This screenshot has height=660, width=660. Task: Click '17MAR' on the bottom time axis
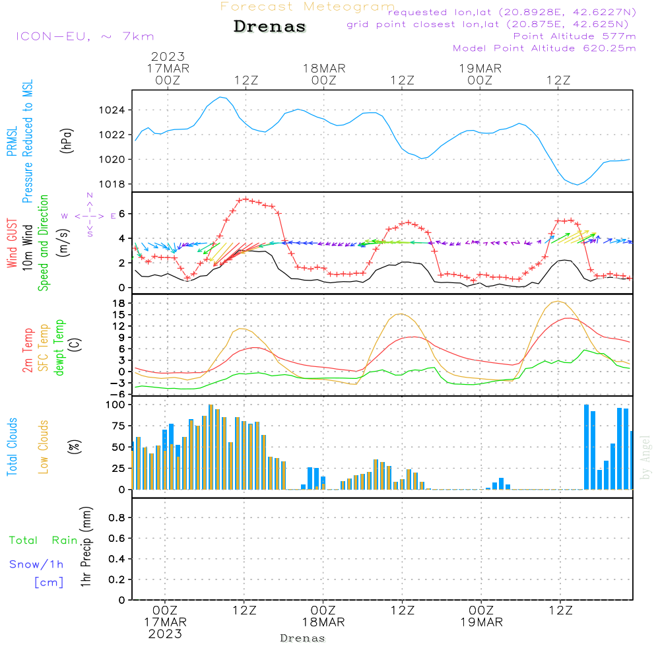(x=165, y=622)
